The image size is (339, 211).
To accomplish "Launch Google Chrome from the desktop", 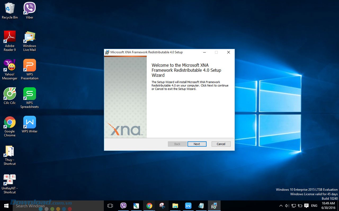I will 10,122.
